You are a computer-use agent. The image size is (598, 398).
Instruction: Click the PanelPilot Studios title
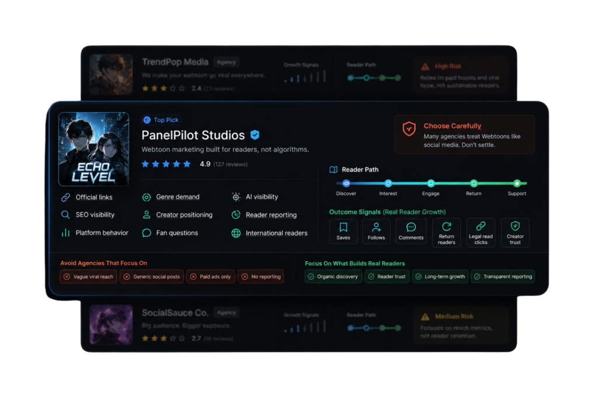193,135
